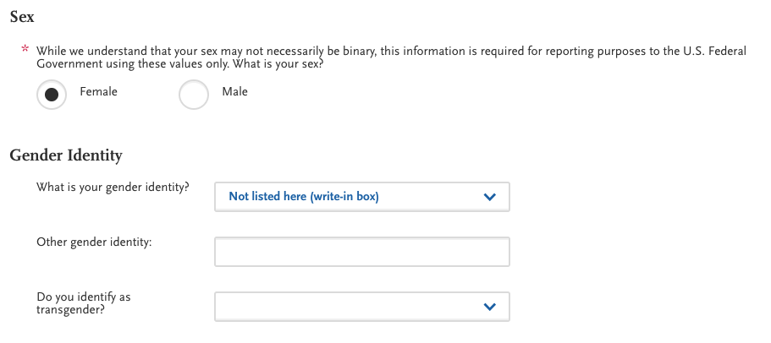Focus the Other gender identity text field

361,252
